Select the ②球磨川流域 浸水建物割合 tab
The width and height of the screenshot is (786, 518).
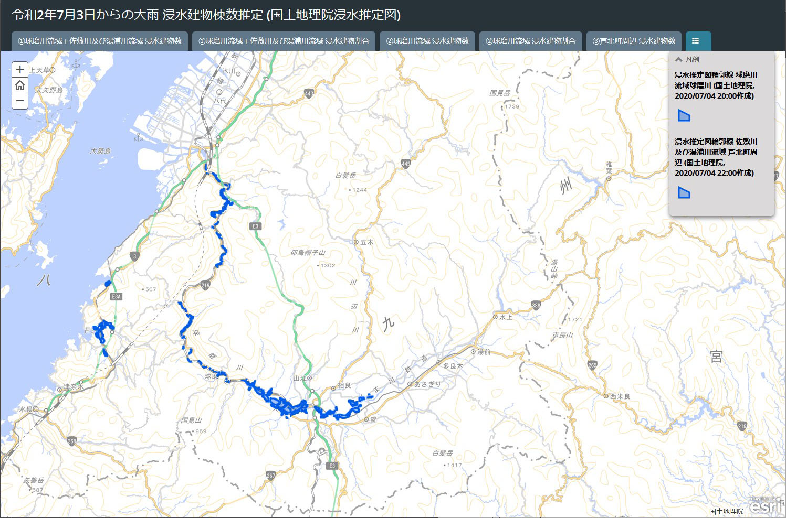[x=531, y=41]
